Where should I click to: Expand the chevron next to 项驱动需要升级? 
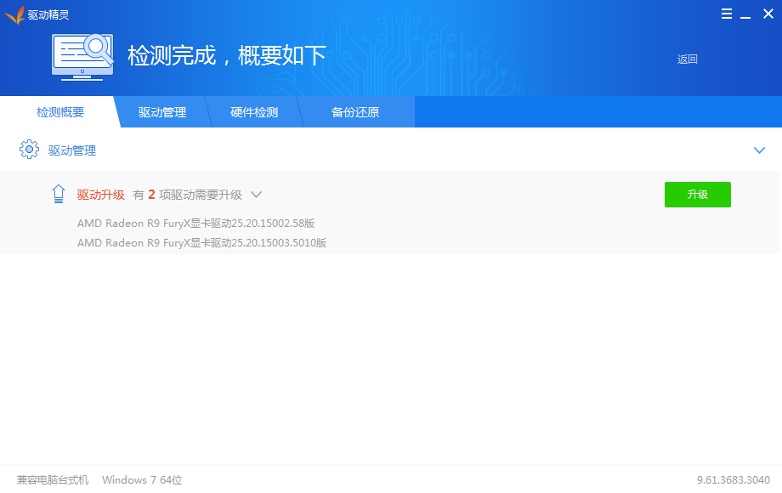256,195
